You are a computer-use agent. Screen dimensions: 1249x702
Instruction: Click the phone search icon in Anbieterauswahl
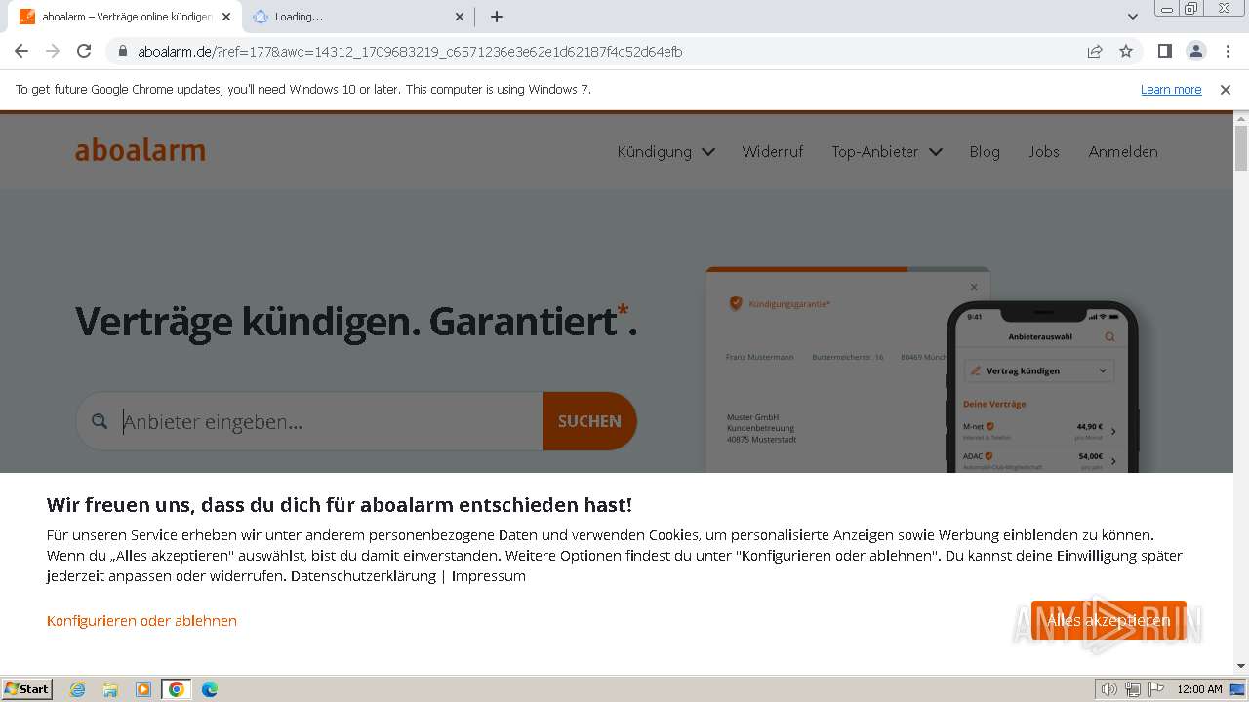click(1109, 337)
